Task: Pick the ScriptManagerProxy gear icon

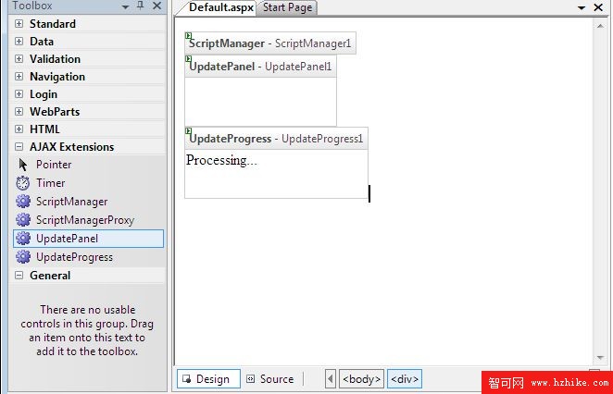Action: coord(23,220)
